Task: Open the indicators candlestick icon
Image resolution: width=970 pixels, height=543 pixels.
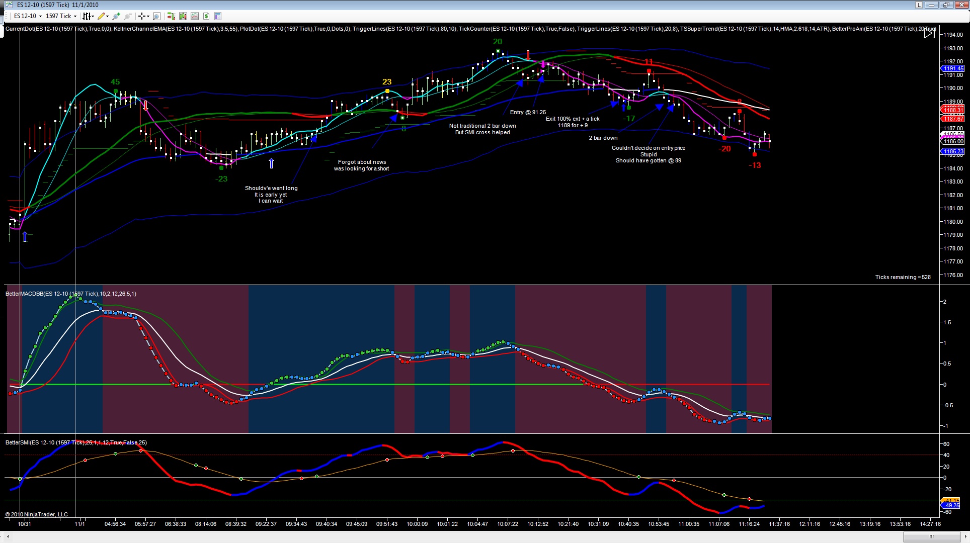Action: [183, 16]
